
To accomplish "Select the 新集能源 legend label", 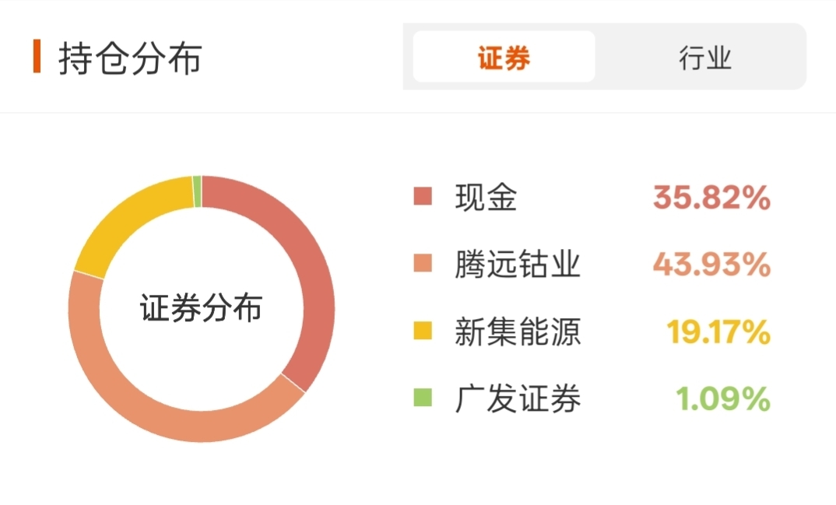I will pos(517,331).
